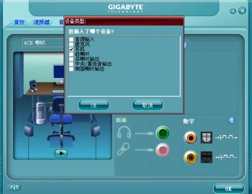Click the yellow coaxial digital input jack
This screenshot has height=194, width=252.
pyautogui.click(x=190, y=157)
